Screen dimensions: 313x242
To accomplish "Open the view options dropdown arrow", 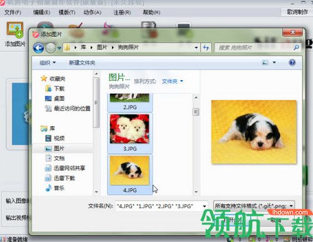I will [274, 63].
